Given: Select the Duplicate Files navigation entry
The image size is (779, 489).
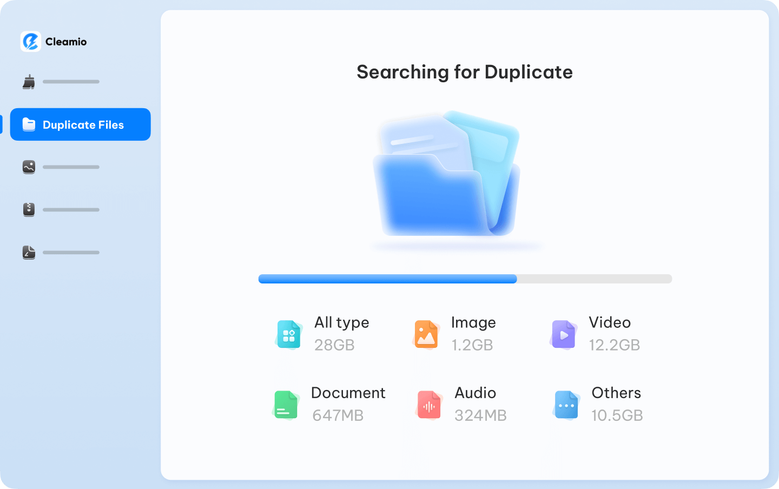Looking at the screenshot, I should click(x=80, y=124).
